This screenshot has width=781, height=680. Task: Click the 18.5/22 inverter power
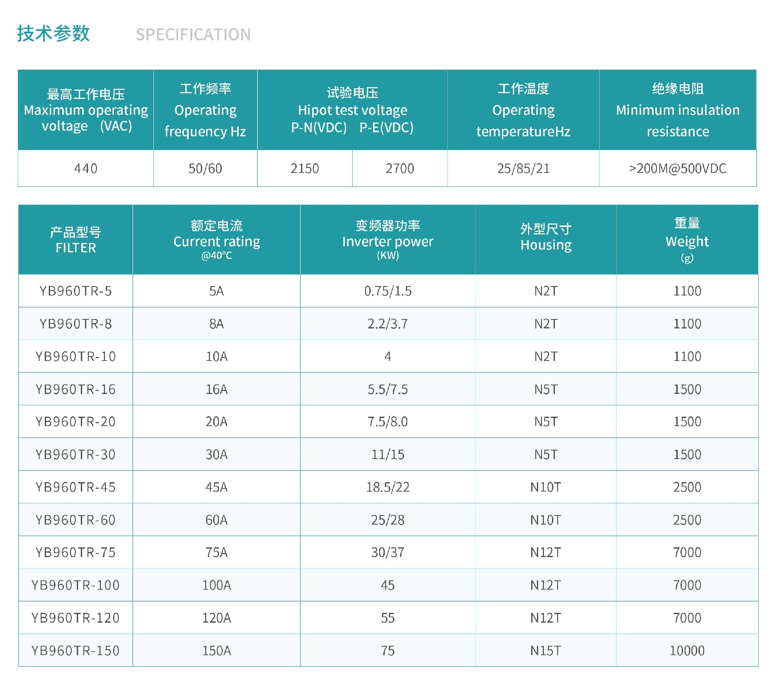click(388, 487)
